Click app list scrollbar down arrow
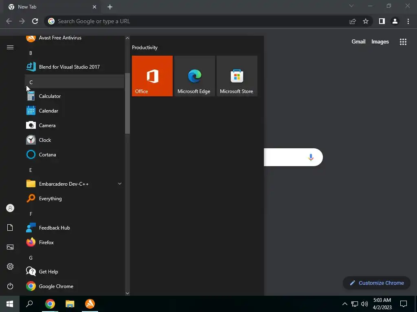The width and height of the screenshot is (417, 312). [x=127, y=293]
